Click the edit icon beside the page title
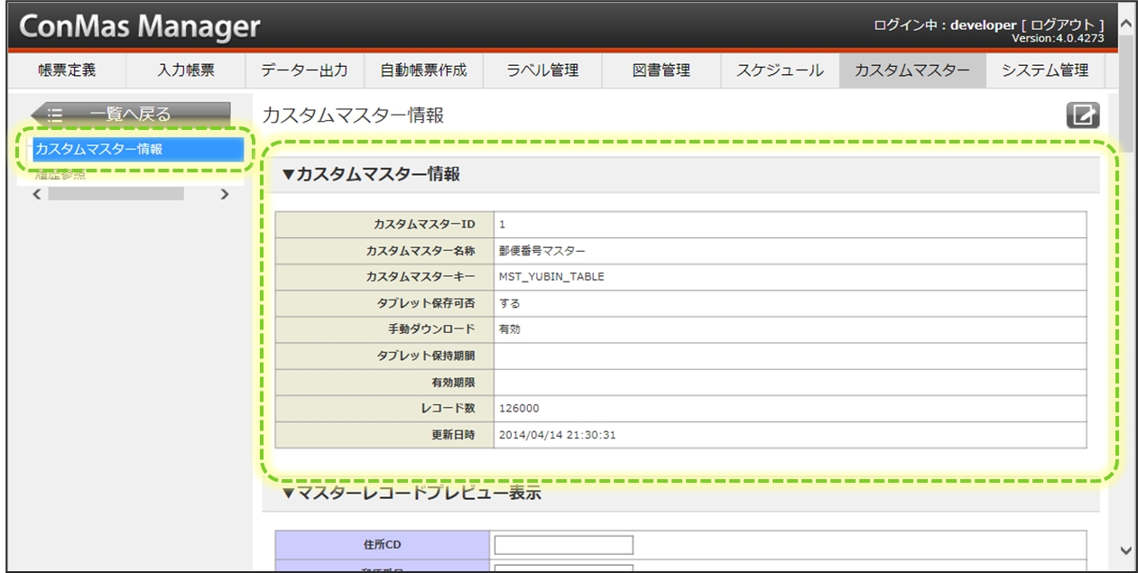Image resolution: width=1138 pixels, height=573 pixels. click(x=1083, y=116)
